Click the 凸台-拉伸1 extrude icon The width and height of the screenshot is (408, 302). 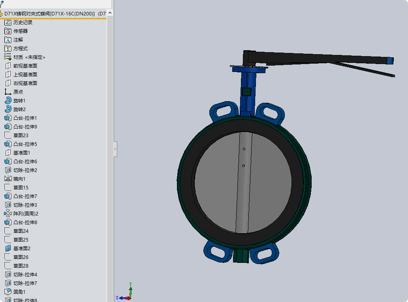tap(8, 118)
